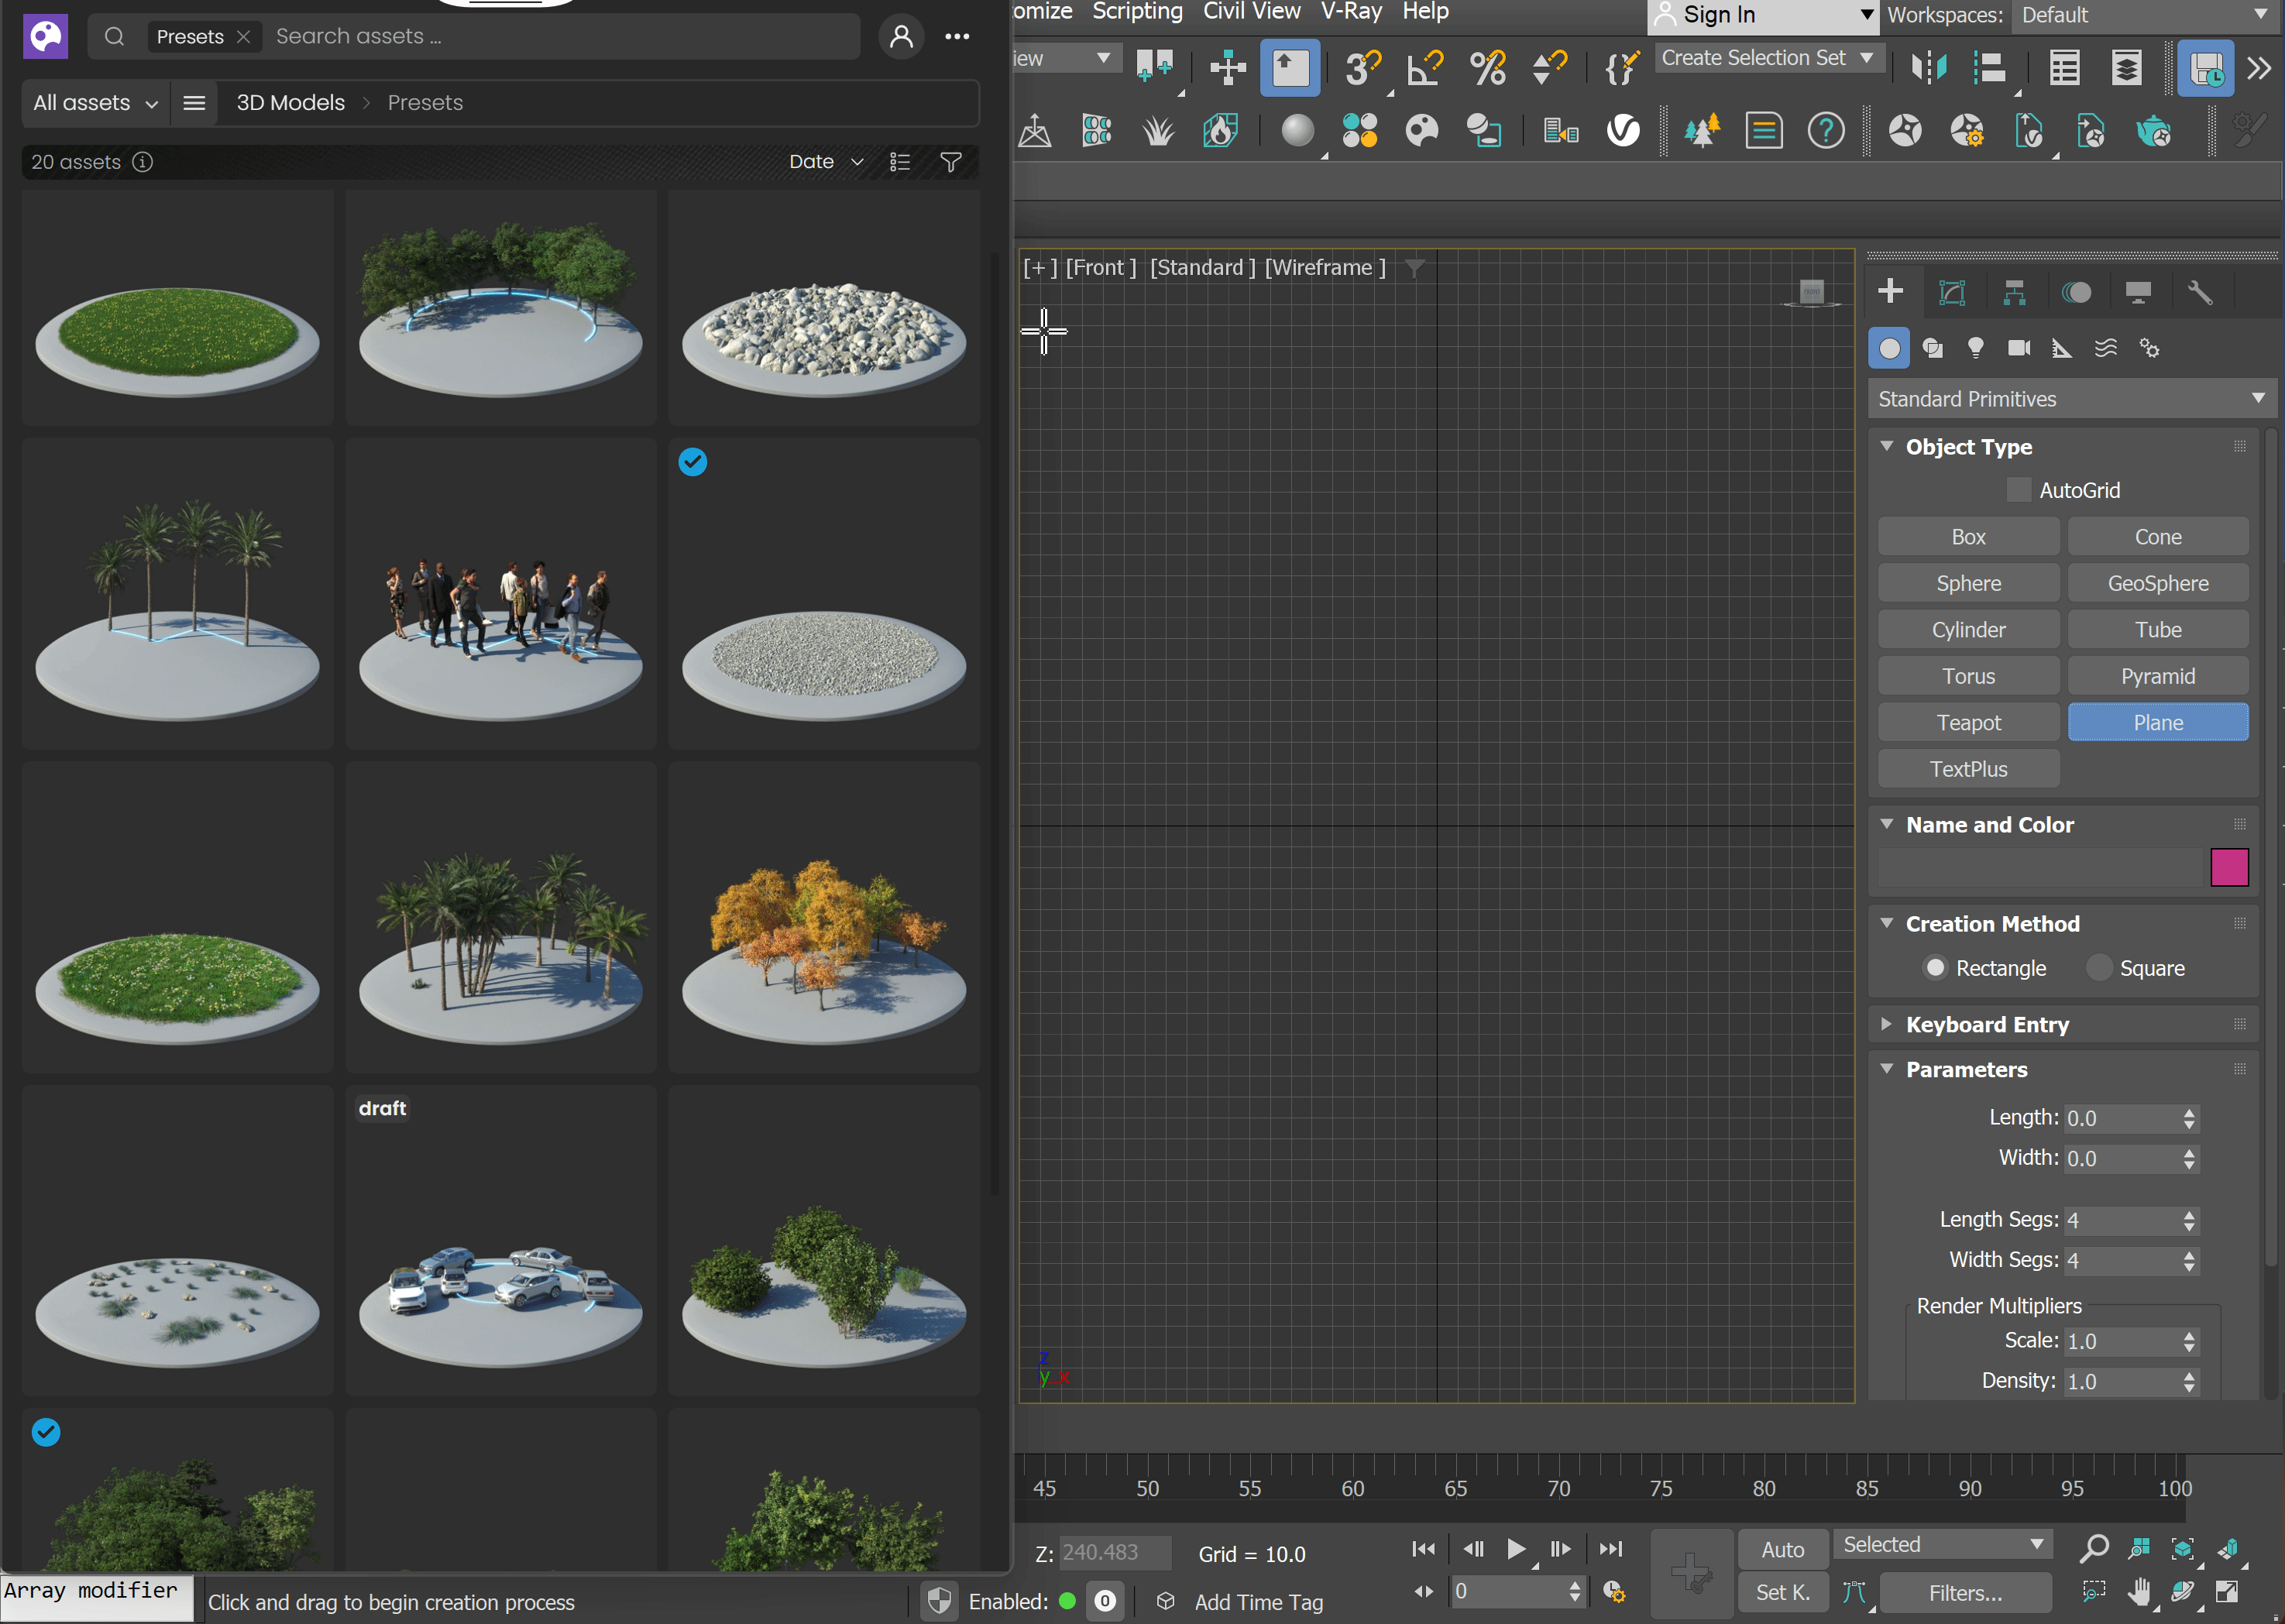The width and height of the screenshot is (2285, 1624).
Task: Click the Plane primitive button
Action: (x=2158, y=722)
